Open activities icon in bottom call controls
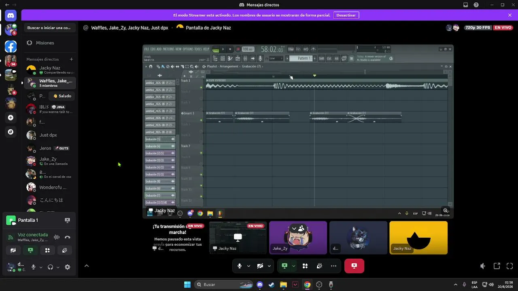518x291 pixels. point(305,266)
